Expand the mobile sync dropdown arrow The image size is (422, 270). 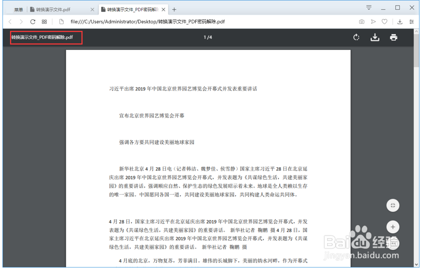tap(368, 7)
